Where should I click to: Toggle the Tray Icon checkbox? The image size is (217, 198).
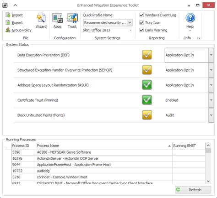pos(141,22)
